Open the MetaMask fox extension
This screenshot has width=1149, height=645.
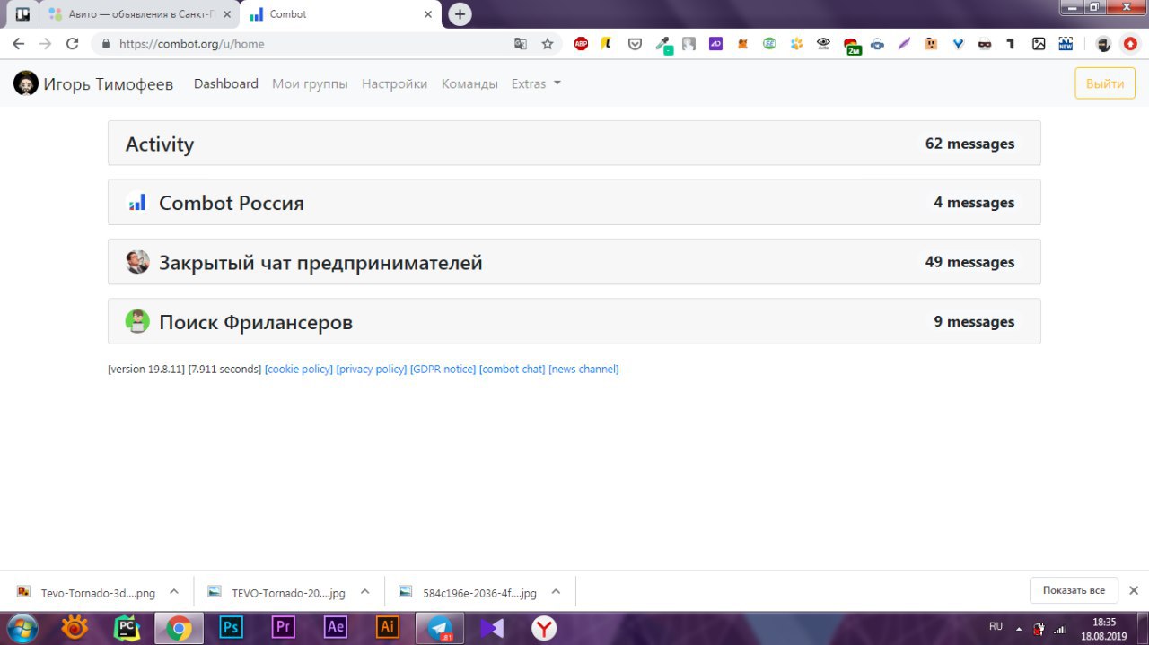(x=742, y=43)
